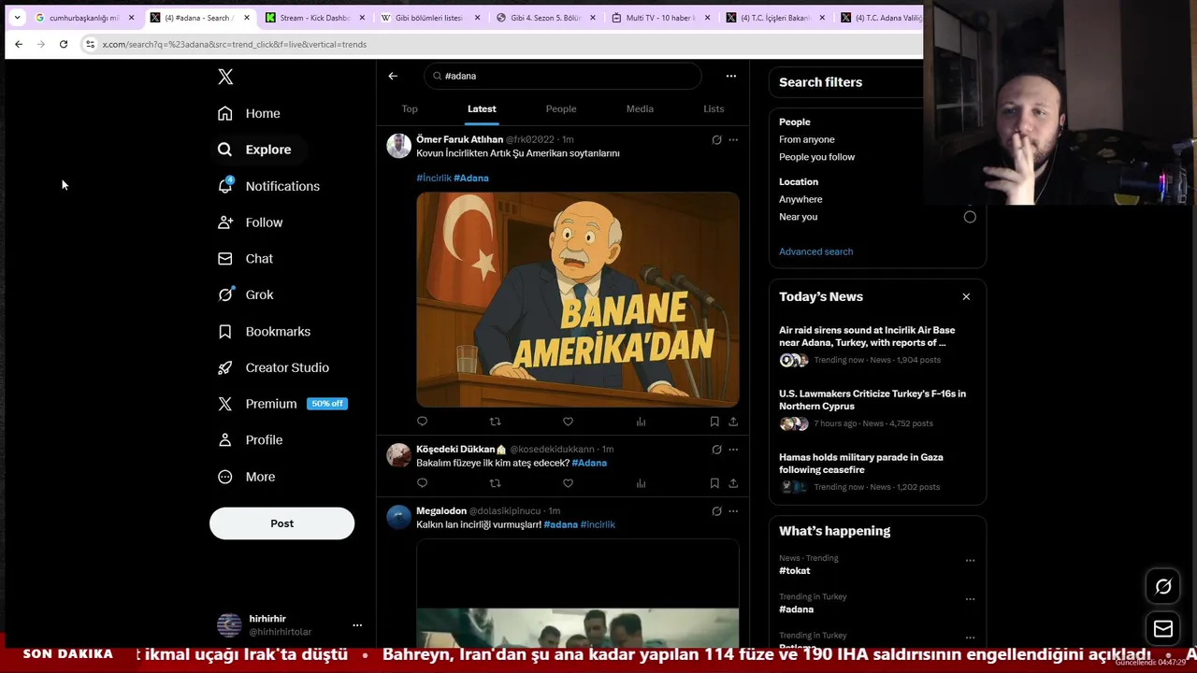This screenshot has height=673, width=1197.
Task: Reply to Ömer Faruk Atlıhan post
Action: (422, 422)
